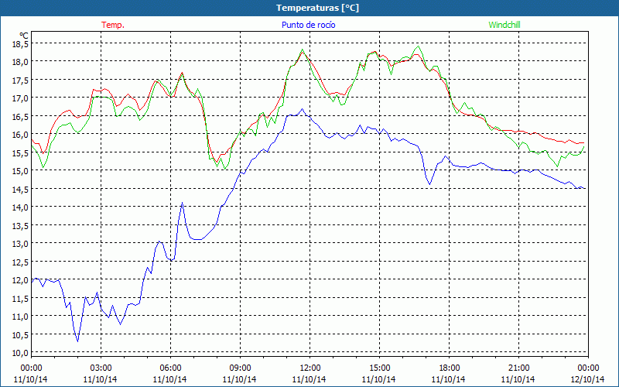619x387 pixels.
Task: Click the Temperaturas [°C] chart title
Action: coord(317,8)
